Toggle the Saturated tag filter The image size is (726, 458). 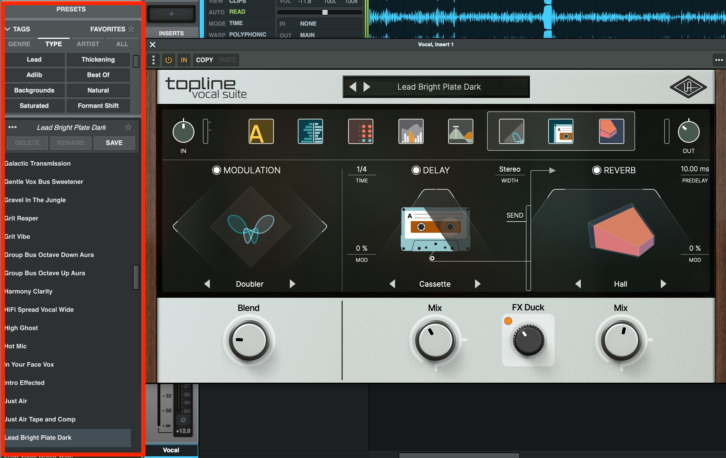coord(34,106)
